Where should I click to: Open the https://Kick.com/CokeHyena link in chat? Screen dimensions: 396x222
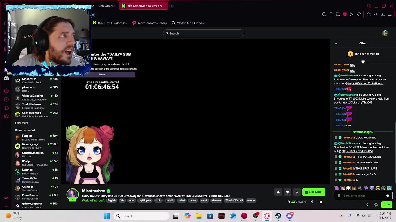[x=365, y=83]
